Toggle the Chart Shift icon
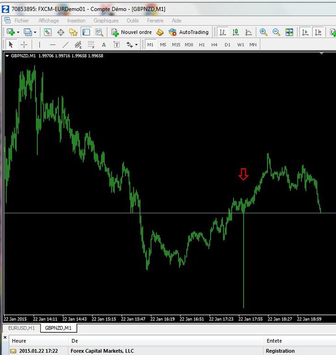 [x=318, y=32]
